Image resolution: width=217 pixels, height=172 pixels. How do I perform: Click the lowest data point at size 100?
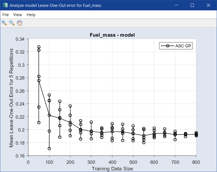49,148
